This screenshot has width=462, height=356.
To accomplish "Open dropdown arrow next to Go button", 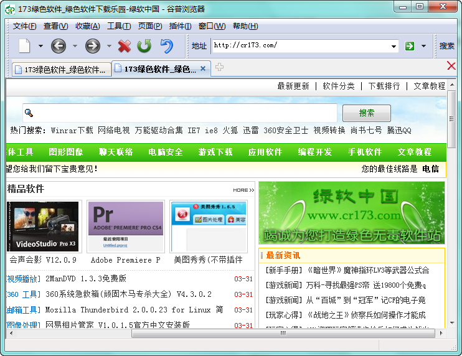I will pos(423,46).
